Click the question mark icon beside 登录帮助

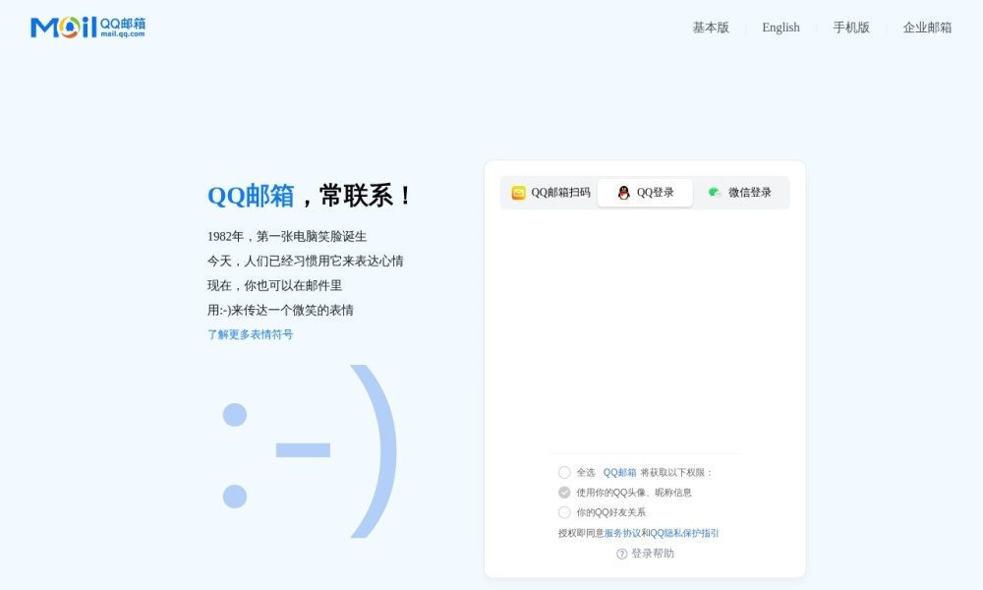(620, 554)
